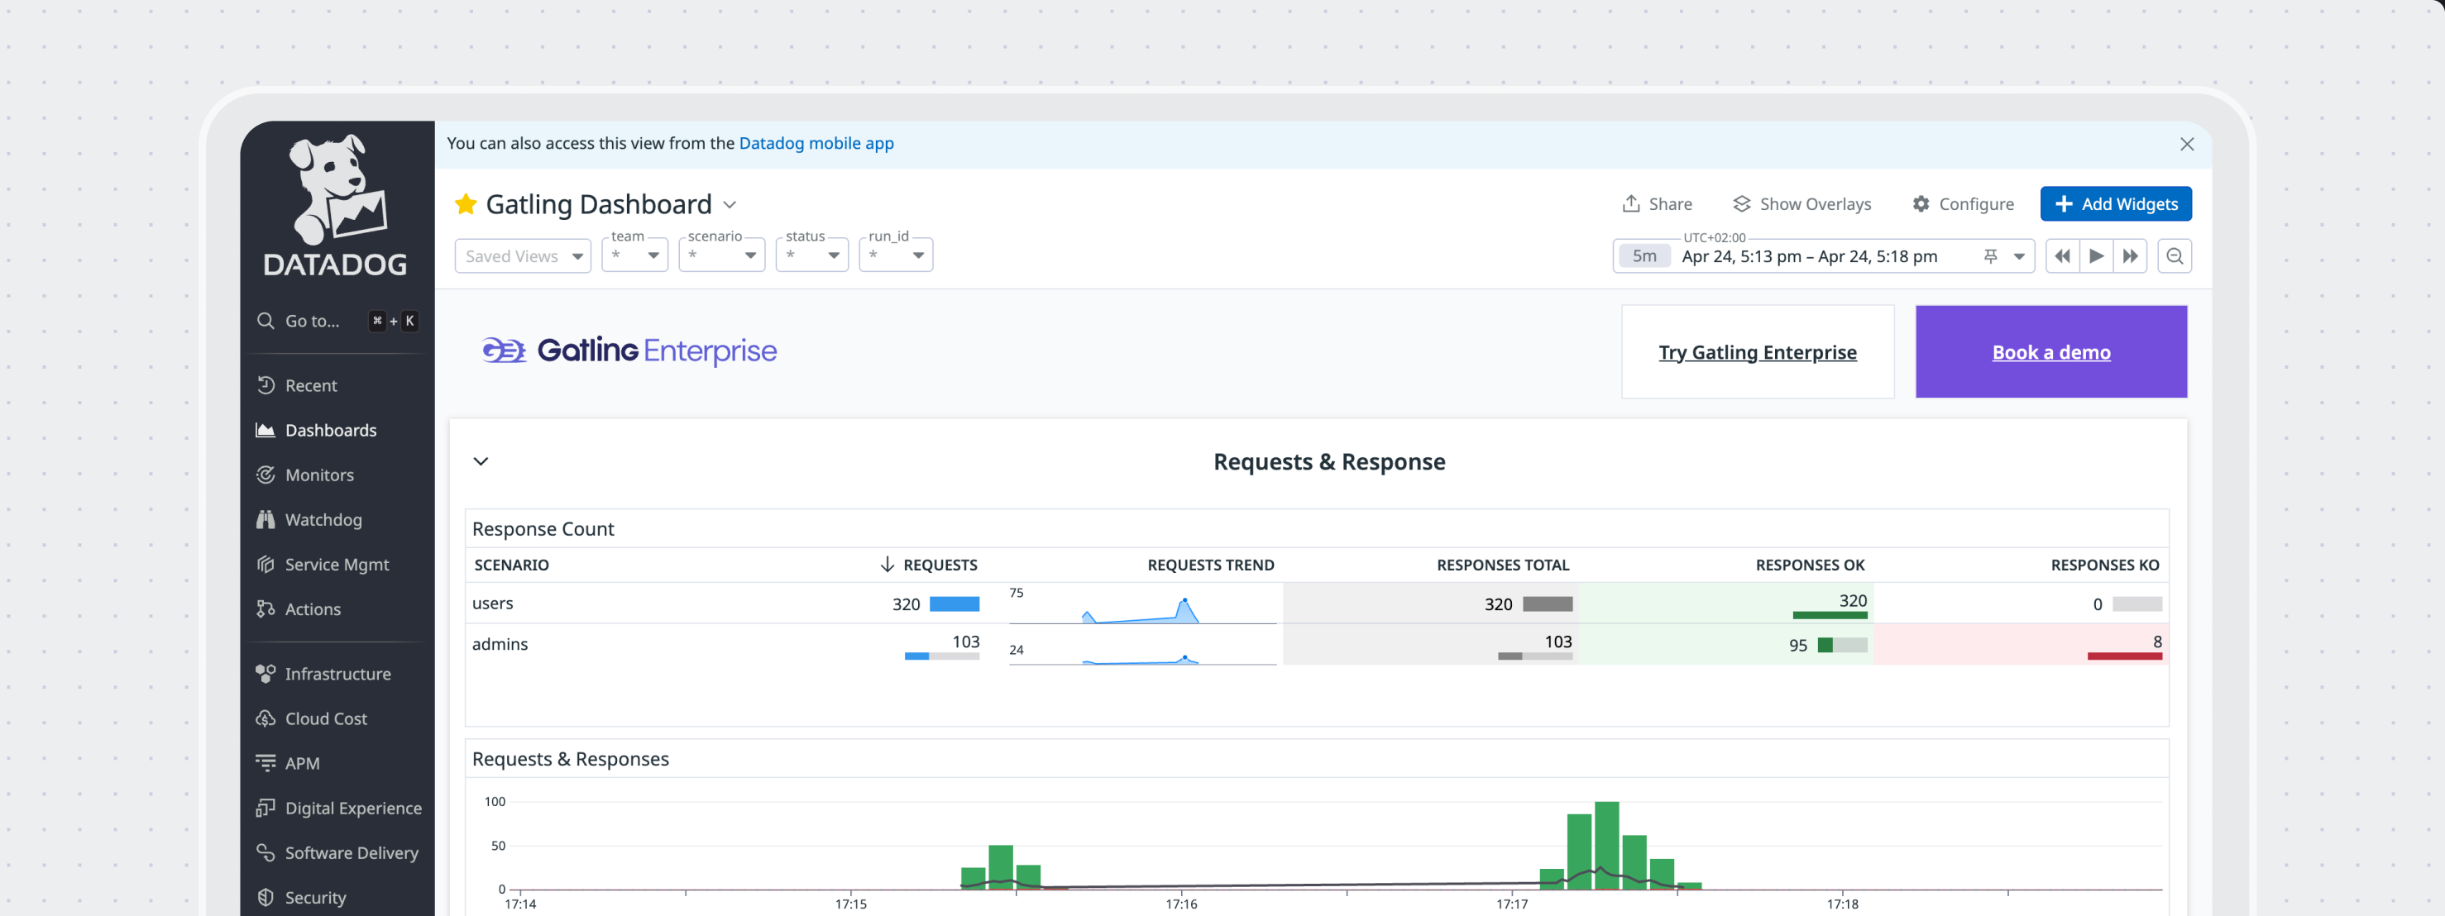Image resolution: width=2445 pixels, height=916 pixels.
Task: Click the Infrastructure nodes icon
Action: pos(266,673)
